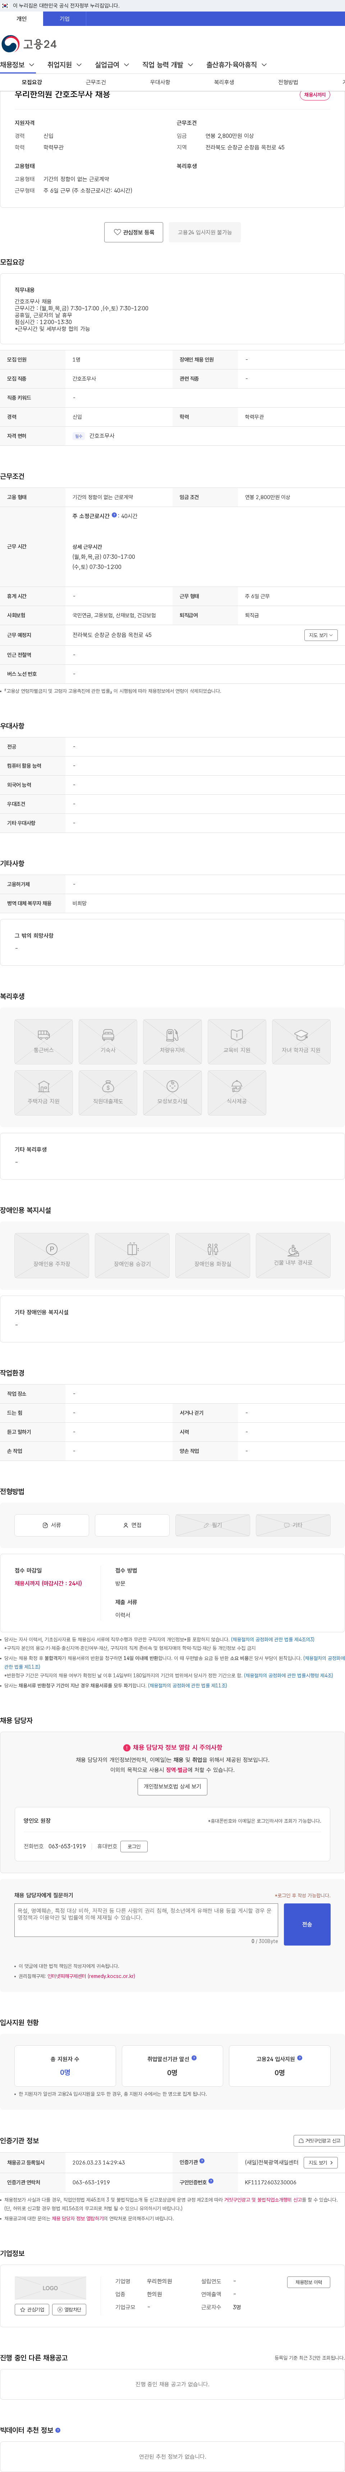Click the 기숙사 welfare icon
Viewport: 345px width, 2472px height.
click(x=108, y=1041)
